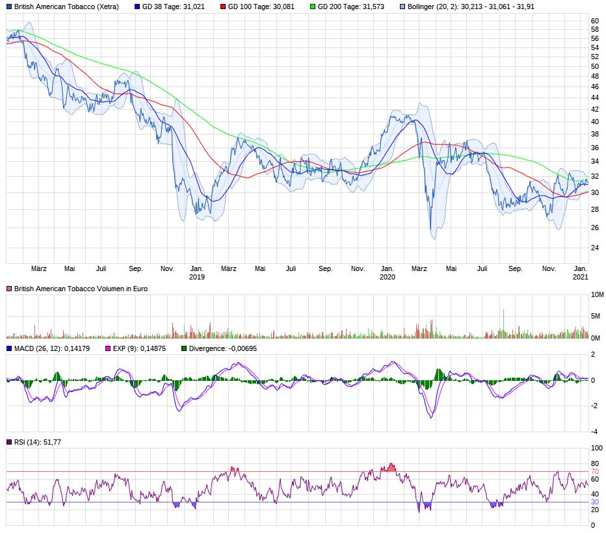Click the red 70 RSI threshold label
This screenshot has height=533, width=606.
pos(595,471)
